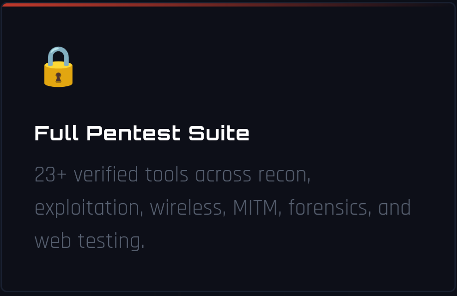Click the padlock's blue shackle
The image size is (457, 296).
click(x=58, y=56)
